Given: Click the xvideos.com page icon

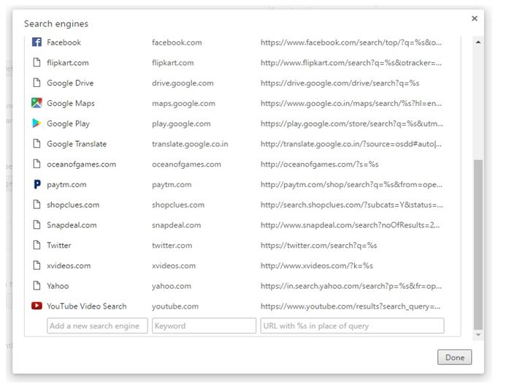Looking at the screenshot, I should [37, 265].
